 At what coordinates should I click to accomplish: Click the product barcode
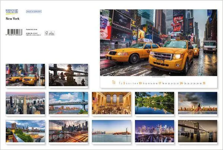click(x=14, y=32)
